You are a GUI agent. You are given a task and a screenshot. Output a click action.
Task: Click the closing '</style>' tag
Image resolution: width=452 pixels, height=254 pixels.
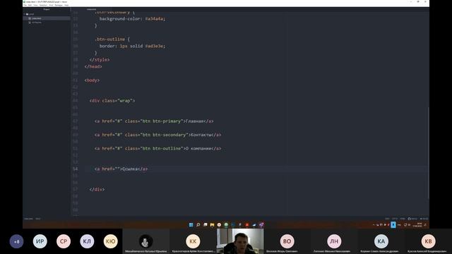point(100,59)
